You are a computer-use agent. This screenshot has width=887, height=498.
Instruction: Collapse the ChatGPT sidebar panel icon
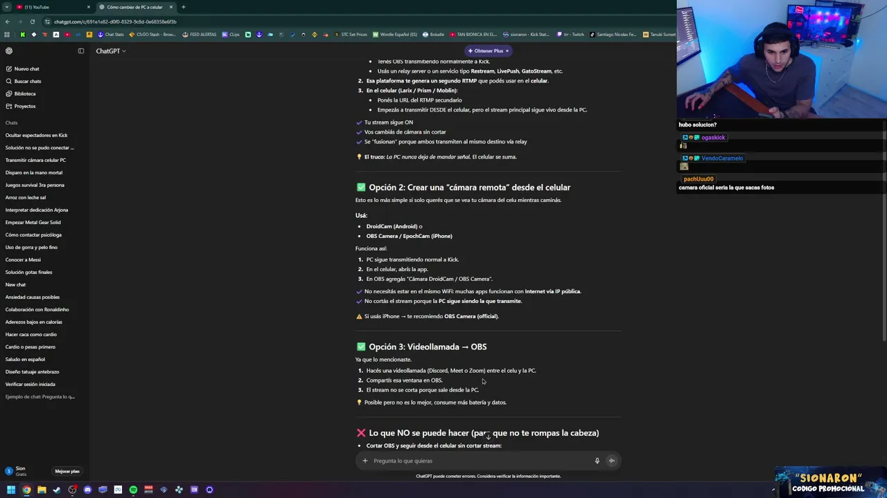(81, 50)
